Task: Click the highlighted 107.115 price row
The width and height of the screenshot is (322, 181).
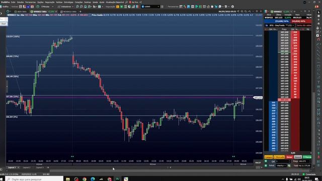Action: coord(284,100)
